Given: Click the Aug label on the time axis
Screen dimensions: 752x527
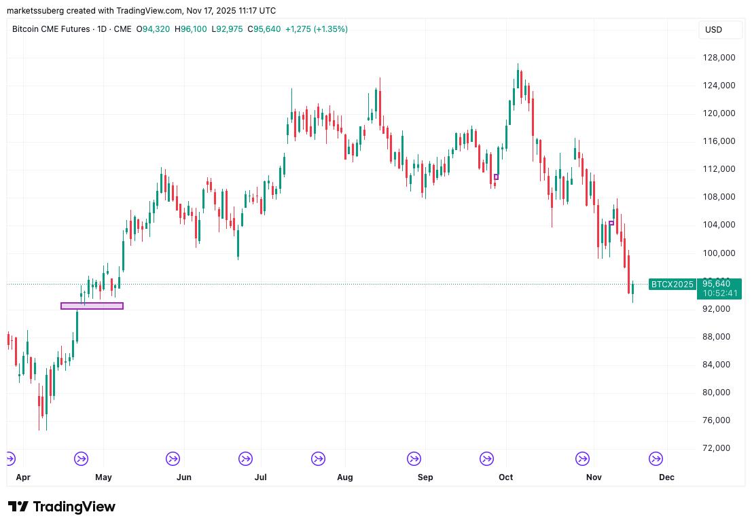Looking at the screenshot, I should [345, 477].
